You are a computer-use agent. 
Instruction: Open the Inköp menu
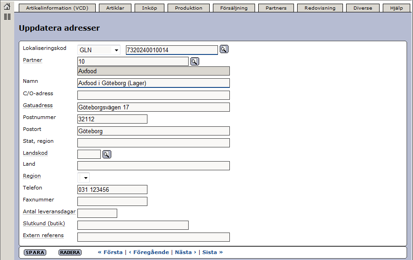coord(149,8)
